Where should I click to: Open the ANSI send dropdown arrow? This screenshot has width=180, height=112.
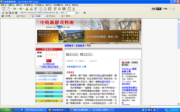coord(173,9)
